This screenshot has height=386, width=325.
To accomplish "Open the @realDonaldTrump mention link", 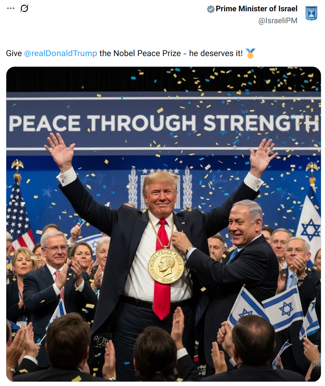I will (60, 53).
